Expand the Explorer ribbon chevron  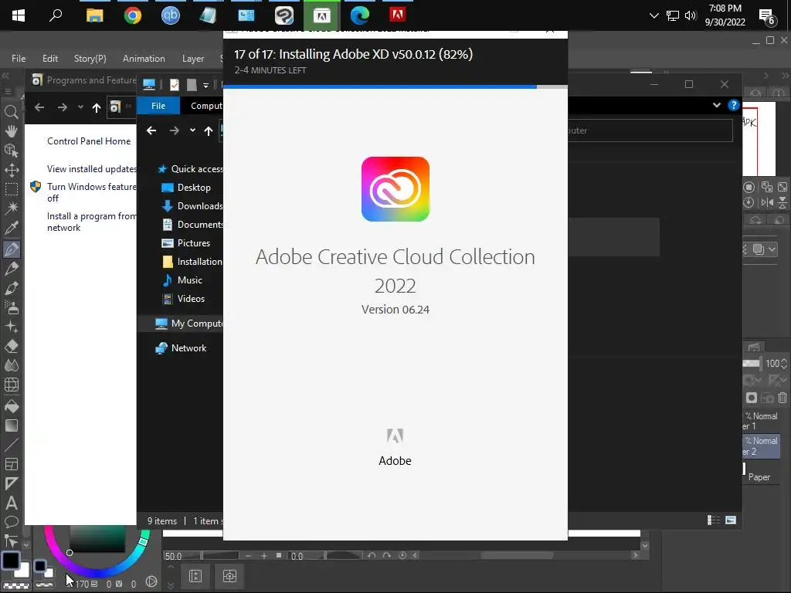pyautogui.click(x=716, y=105)
